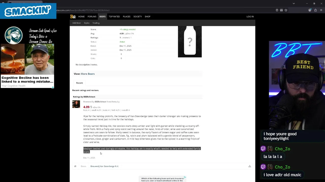Click the Beers breadcrumb link
The image size is (325, 182).
point(83,166)
